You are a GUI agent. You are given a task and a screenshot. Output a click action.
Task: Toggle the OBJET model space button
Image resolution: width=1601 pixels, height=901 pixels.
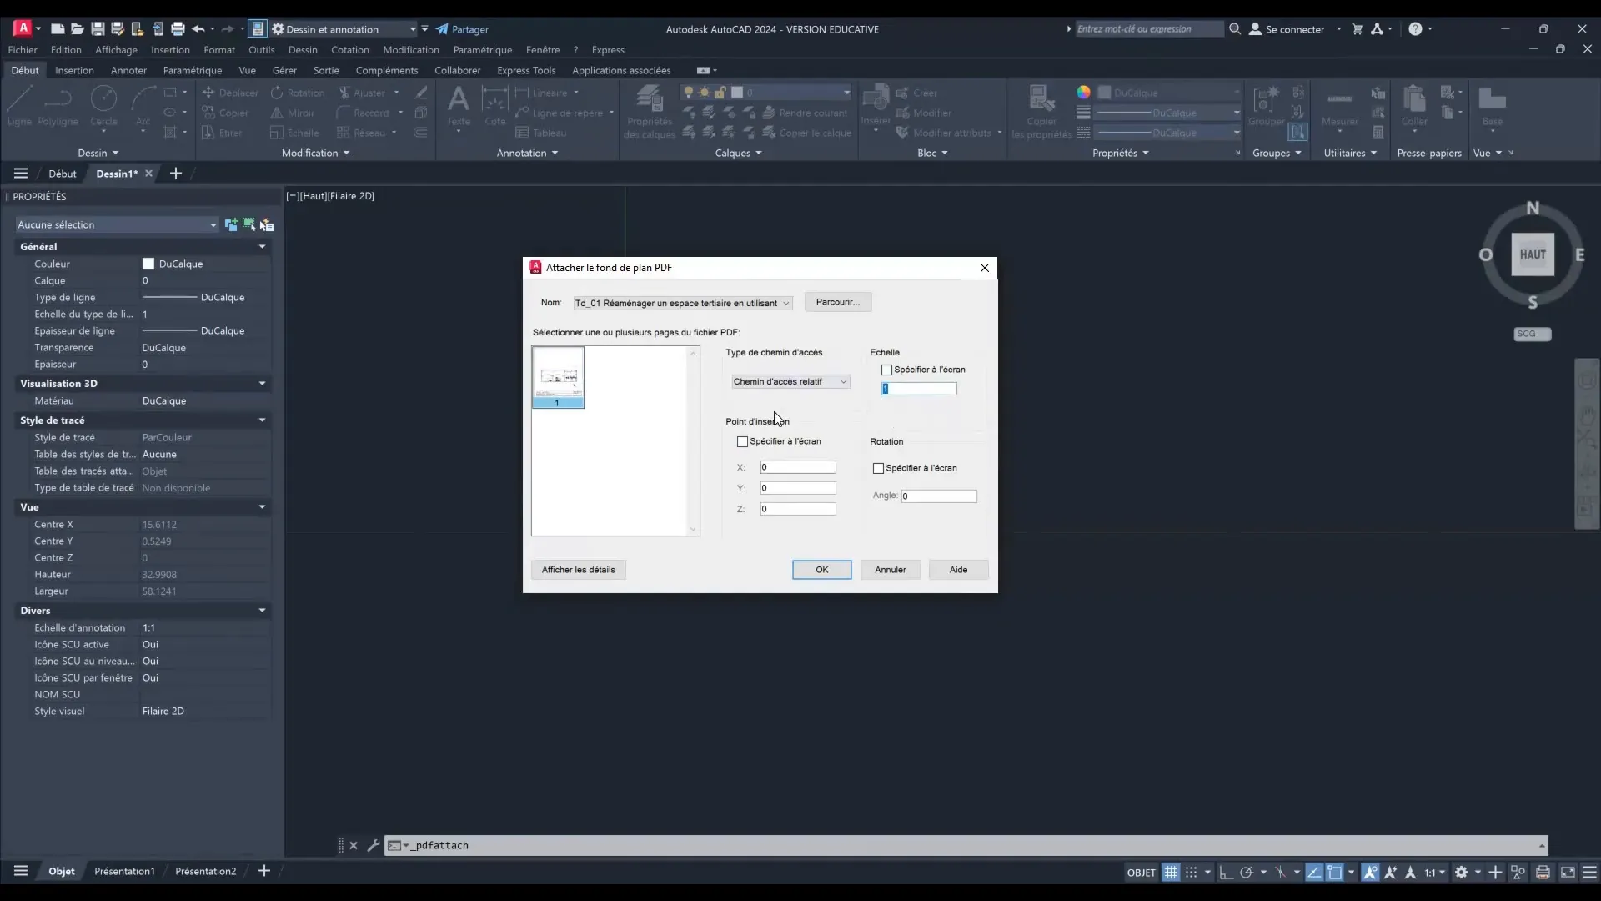[1141, 873]
